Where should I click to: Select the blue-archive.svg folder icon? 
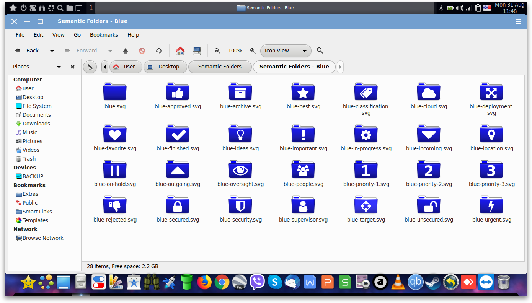tap(240, 91)
